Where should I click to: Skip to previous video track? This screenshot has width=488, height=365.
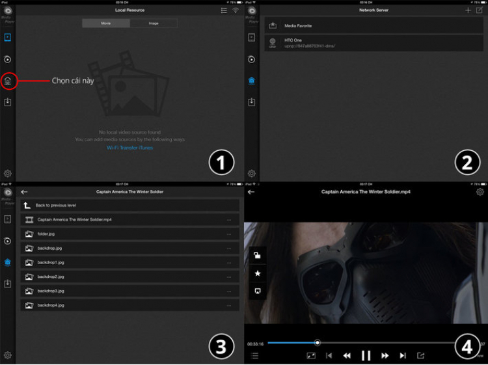click(x=329, y=355)
